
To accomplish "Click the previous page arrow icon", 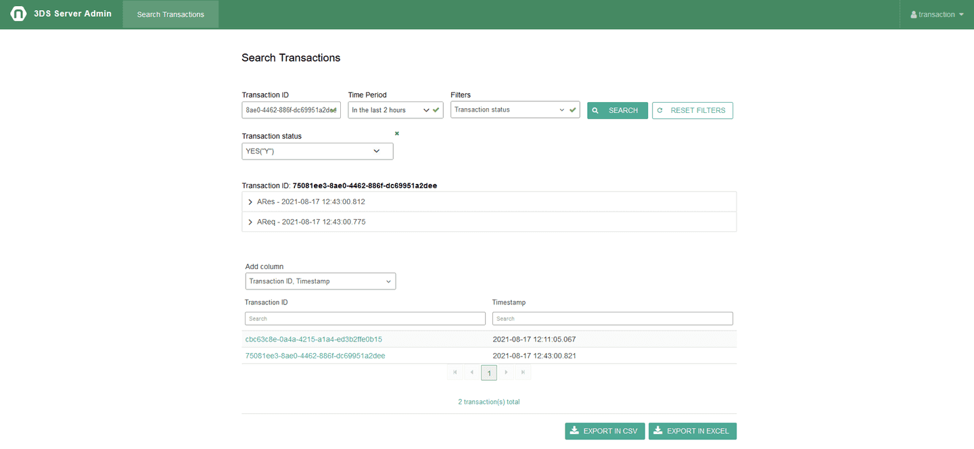I will (471, 372).
